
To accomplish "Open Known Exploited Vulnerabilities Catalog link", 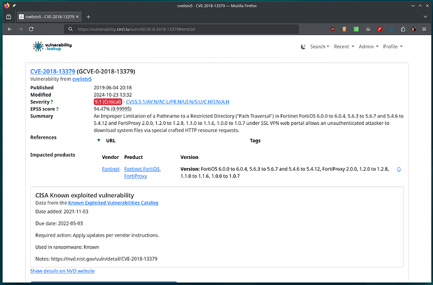I will (113, 203).
